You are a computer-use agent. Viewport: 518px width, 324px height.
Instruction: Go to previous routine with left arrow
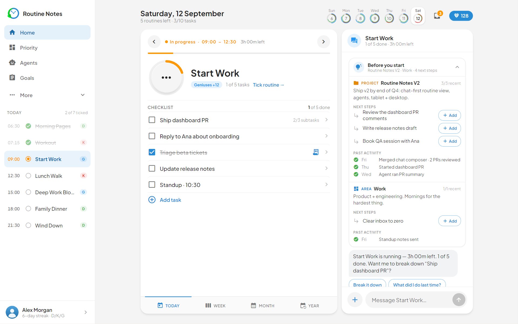pos(154,42)
